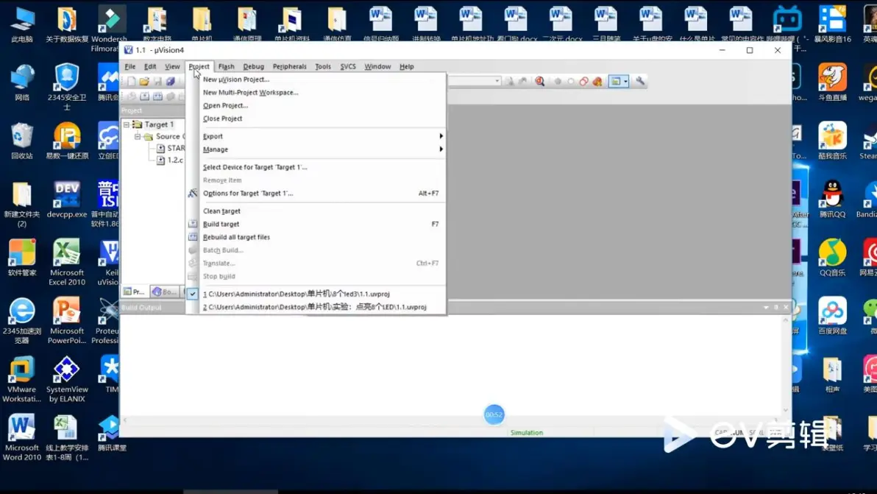The width and height of the screenshot is (877, 494).
Task: Click the window layout toolbar icon
Action: [615, 82]
